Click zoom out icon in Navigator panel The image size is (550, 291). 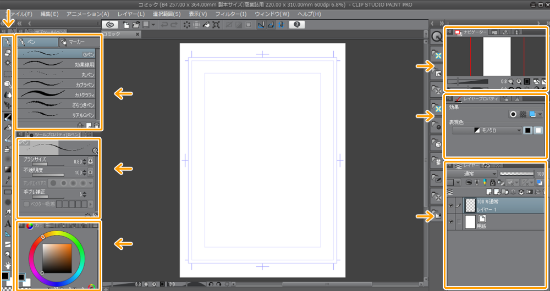click(511, 81)
